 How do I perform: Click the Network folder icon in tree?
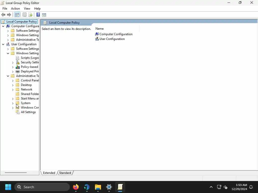point(17,89)
